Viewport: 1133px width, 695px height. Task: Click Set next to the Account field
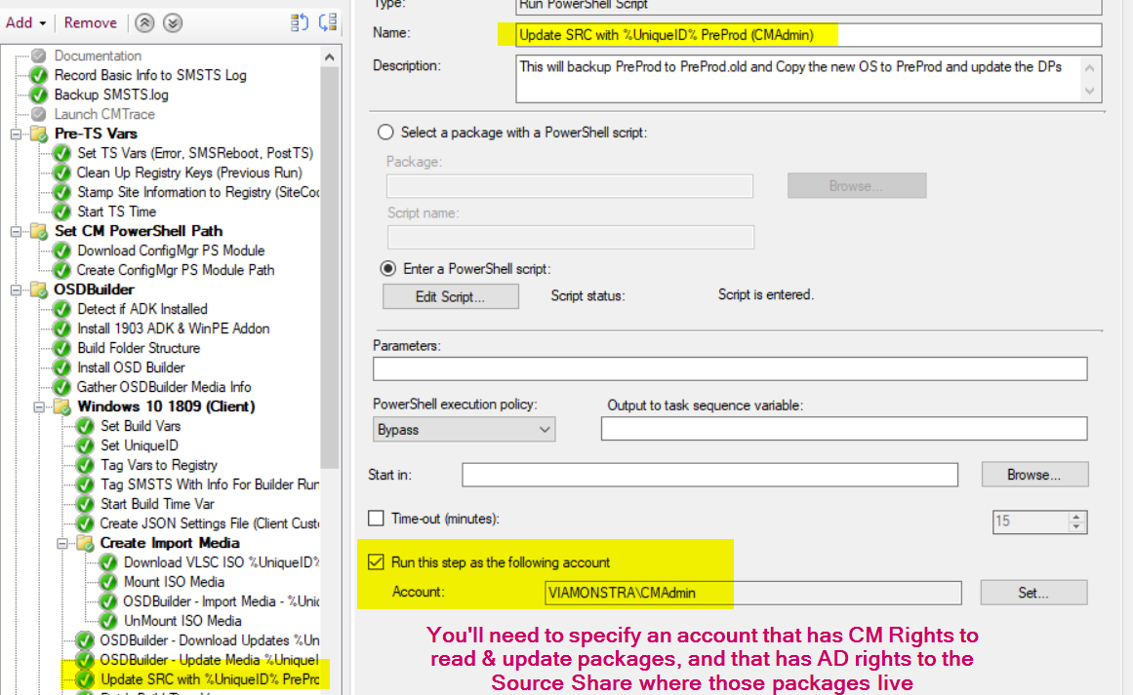[1032, 592]
